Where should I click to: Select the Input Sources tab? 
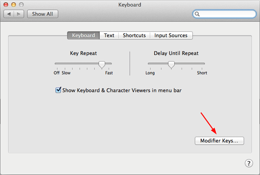pyautogui.click(x=171, y=35)
